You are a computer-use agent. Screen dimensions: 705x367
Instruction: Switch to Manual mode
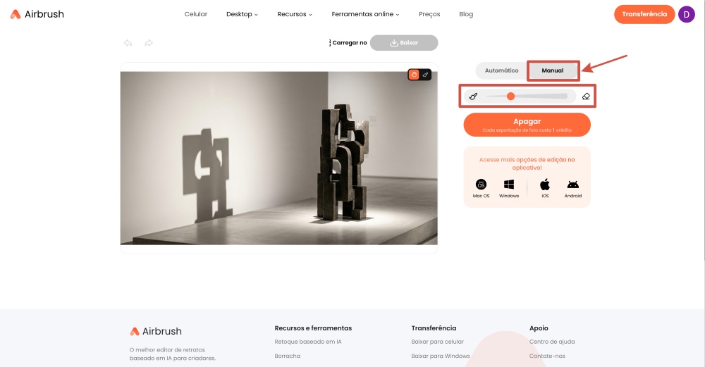coord(553,70)
